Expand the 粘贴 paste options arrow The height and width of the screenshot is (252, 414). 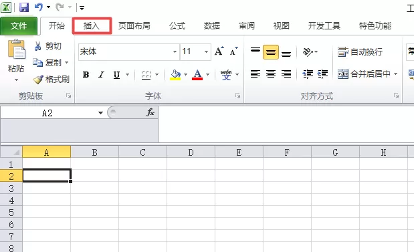point(16,80)
